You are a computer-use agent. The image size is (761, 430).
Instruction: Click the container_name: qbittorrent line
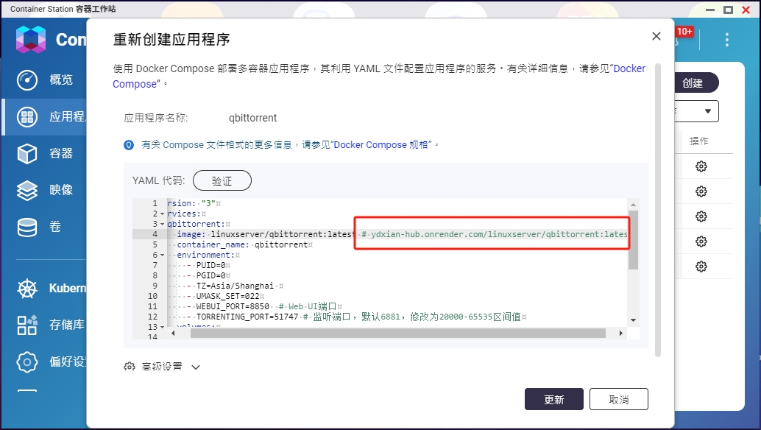point(242,244)
